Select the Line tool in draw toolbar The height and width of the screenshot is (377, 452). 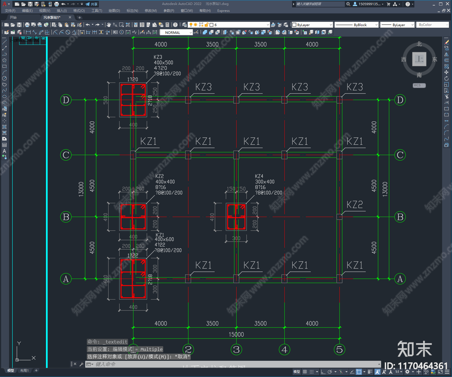[x=4, y=42]
